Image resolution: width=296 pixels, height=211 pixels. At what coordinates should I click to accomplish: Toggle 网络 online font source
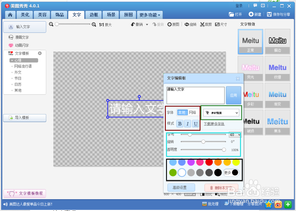click(x=193, y=112)
